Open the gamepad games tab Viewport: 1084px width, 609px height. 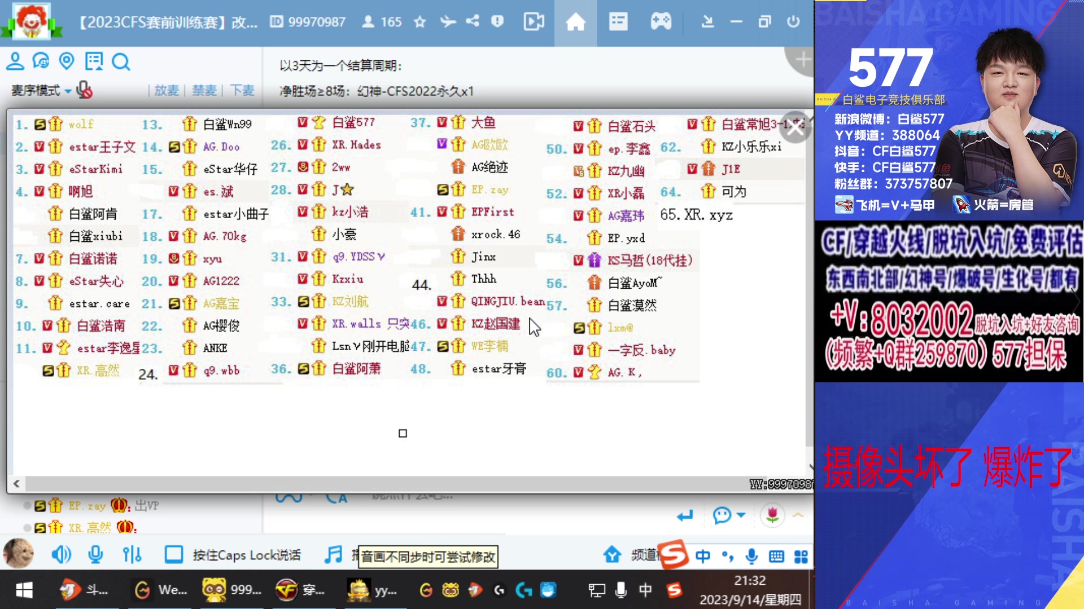coord(661,22)
